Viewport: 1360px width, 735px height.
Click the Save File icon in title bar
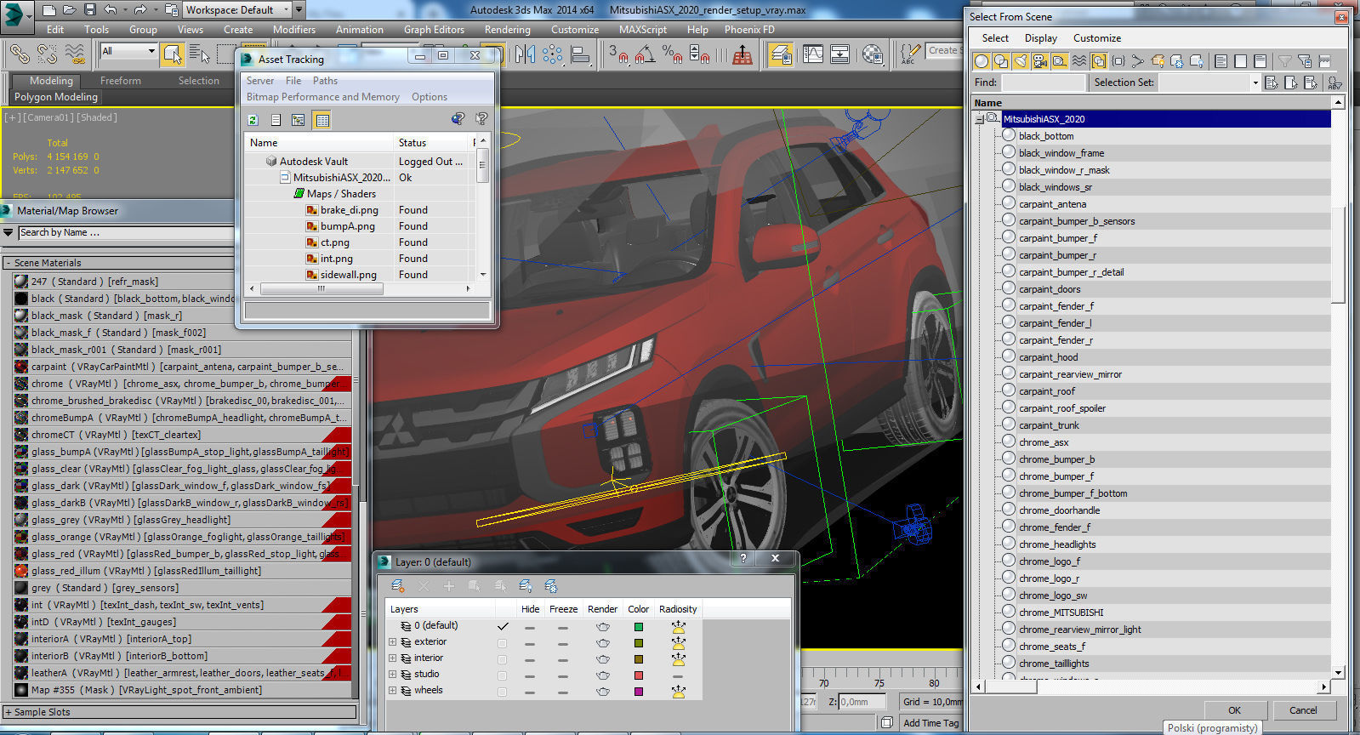90,10
